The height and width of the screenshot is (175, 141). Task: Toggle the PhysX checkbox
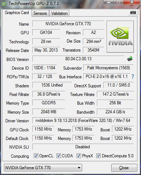point(79,156)
